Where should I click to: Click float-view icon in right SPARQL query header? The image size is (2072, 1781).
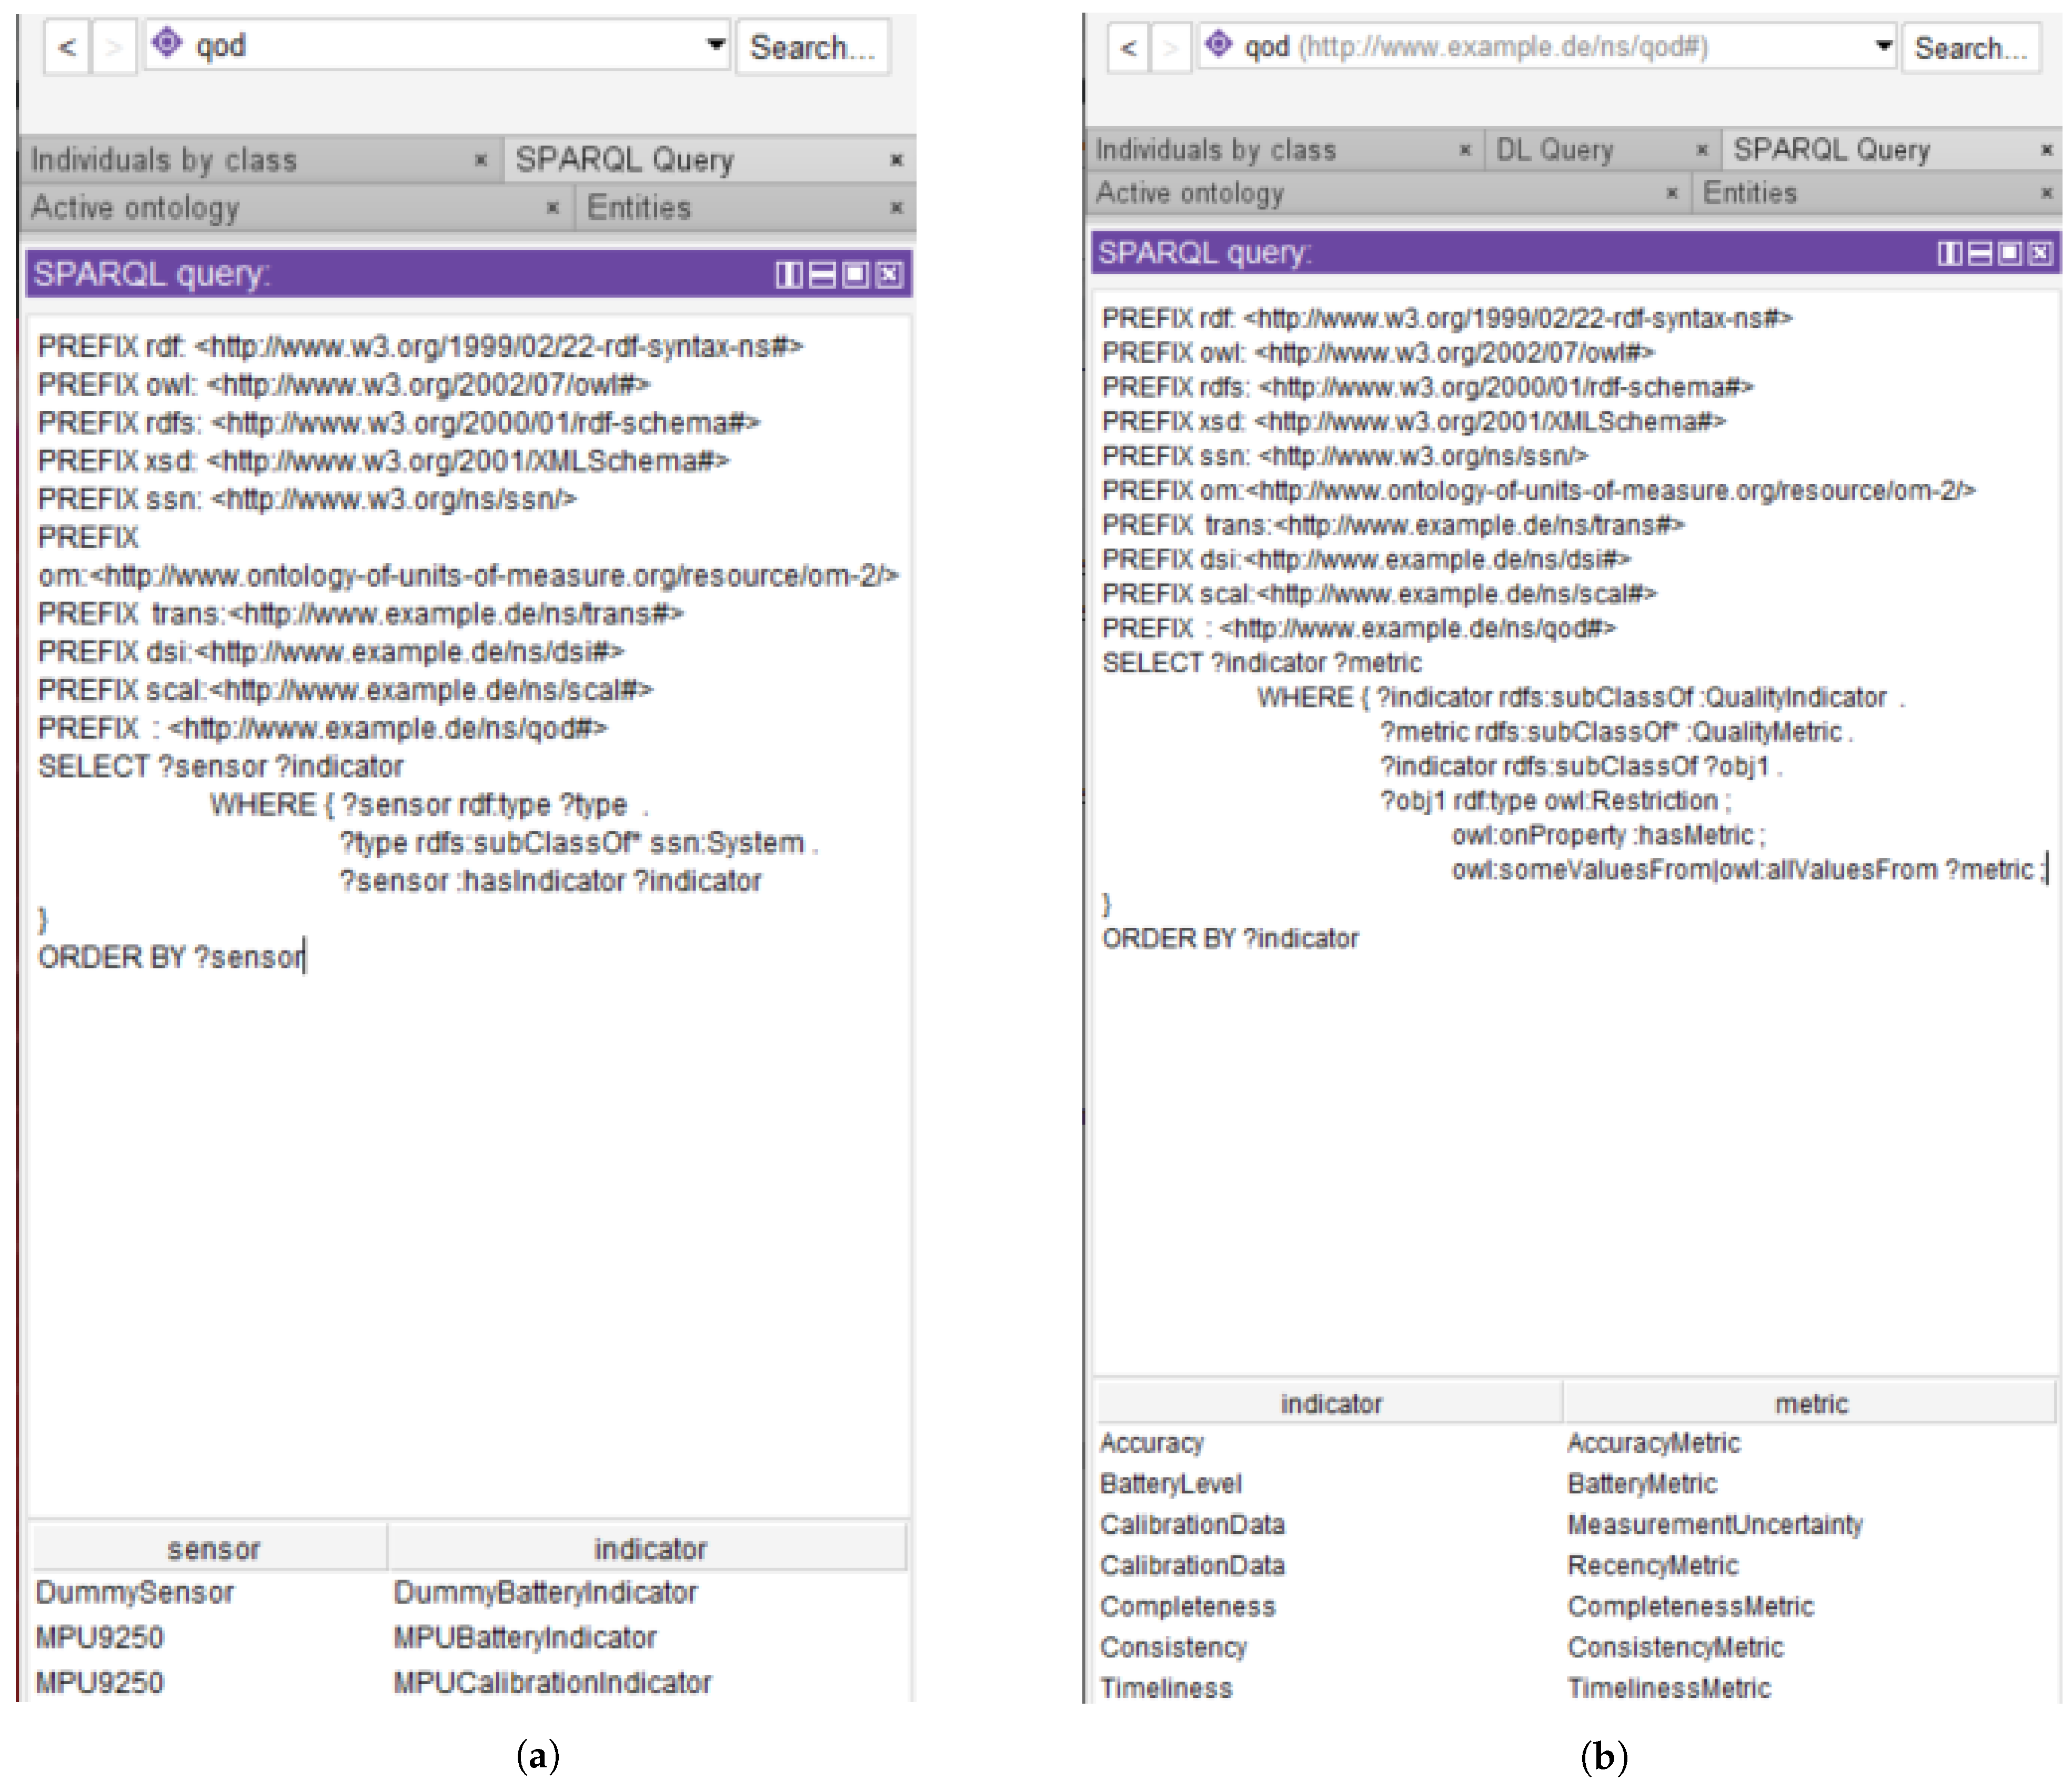pyautogui.click(x=2010, y=253)
